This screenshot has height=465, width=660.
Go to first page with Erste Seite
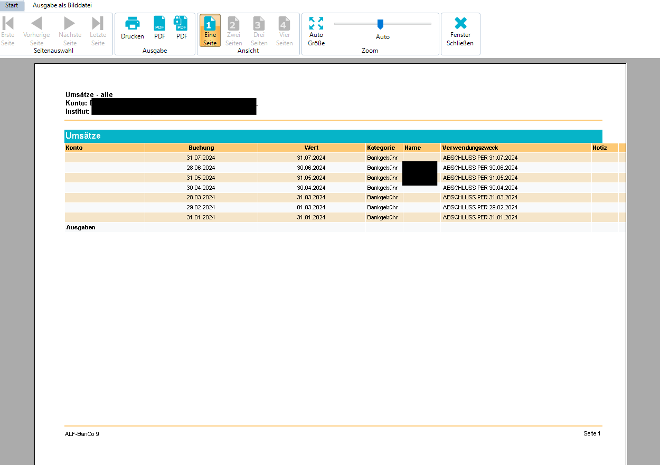click(8, 31)
